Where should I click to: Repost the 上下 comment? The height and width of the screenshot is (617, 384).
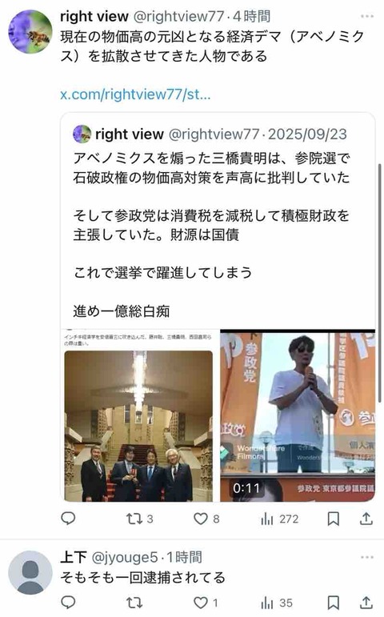[134, 603]
